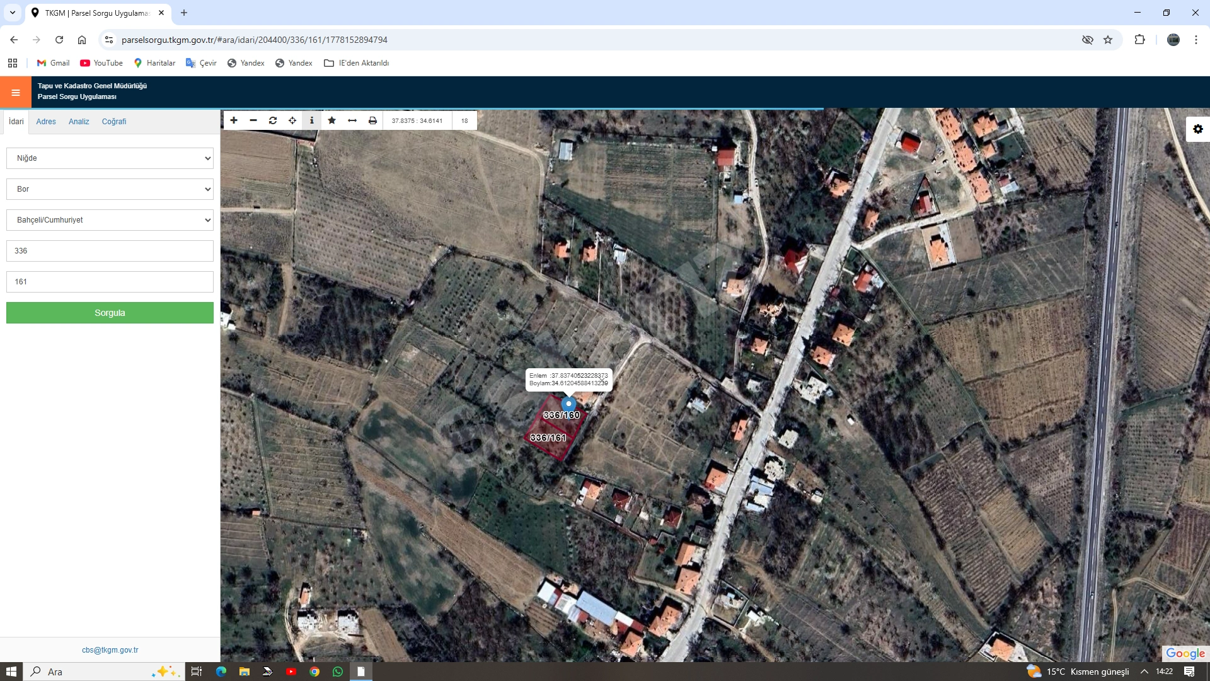Open the apps grid in bookmarks bar
This screenshot has height=681, width=1210.
point(13,63)
